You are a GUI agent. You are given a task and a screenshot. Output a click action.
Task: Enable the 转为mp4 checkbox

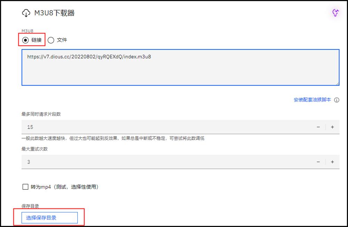click(x=25, y=187)
